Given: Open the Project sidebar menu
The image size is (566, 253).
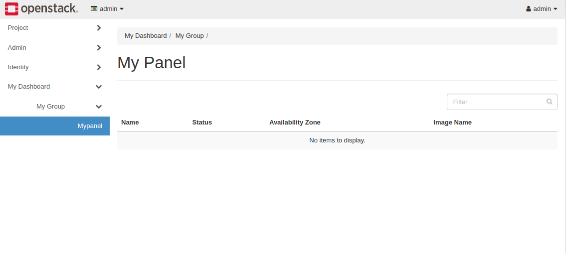Looking at the screenshot, I should coord(18,28).
